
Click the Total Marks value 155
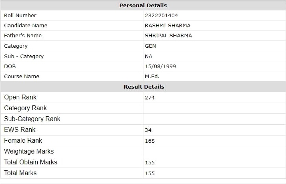[149, 174]
